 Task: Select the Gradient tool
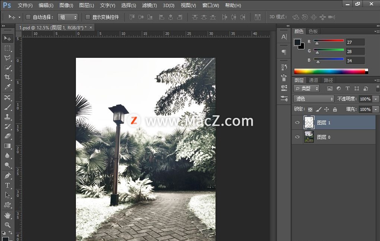7,146
